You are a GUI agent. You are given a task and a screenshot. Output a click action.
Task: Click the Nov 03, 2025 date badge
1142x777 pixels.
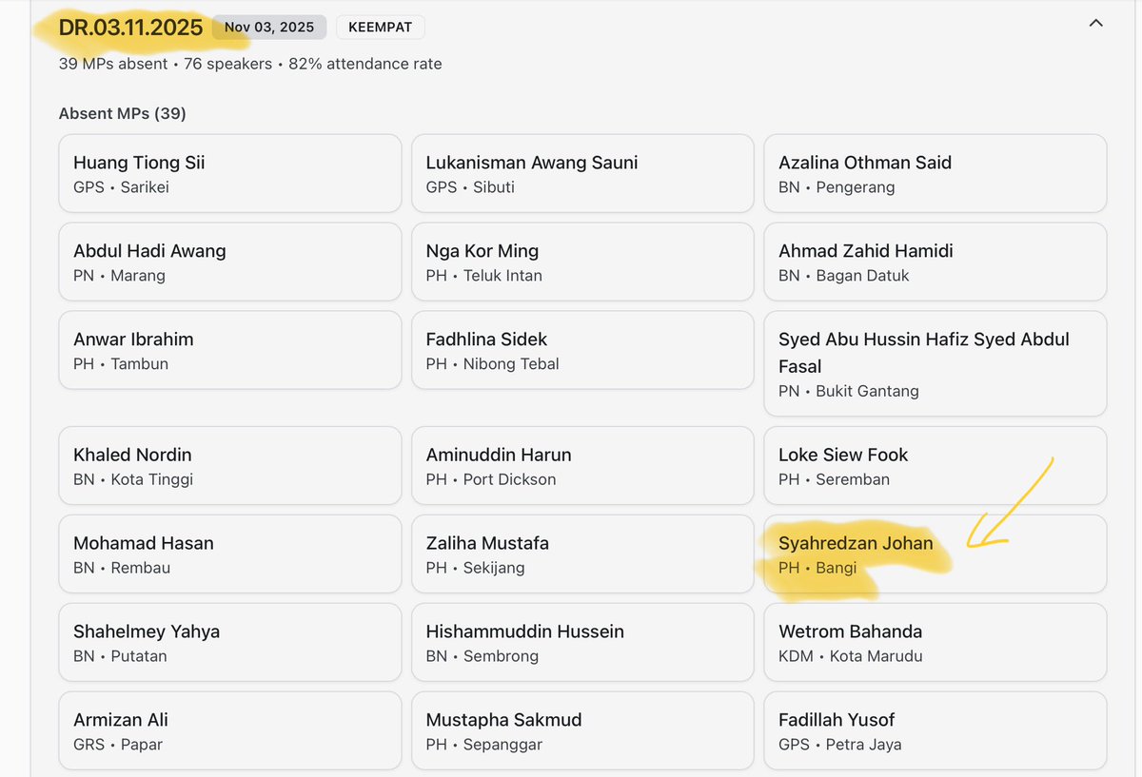click(x=269, y=27)
